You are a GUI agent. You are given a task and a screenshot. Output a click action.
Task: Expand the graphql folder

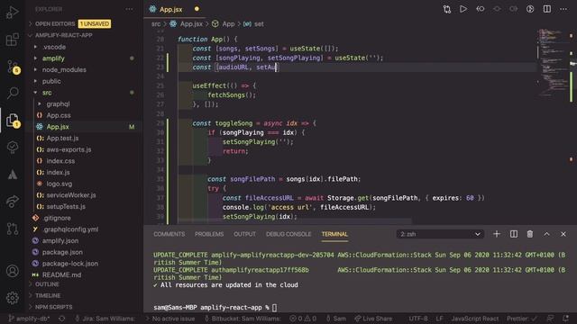(x=58, y=104)
